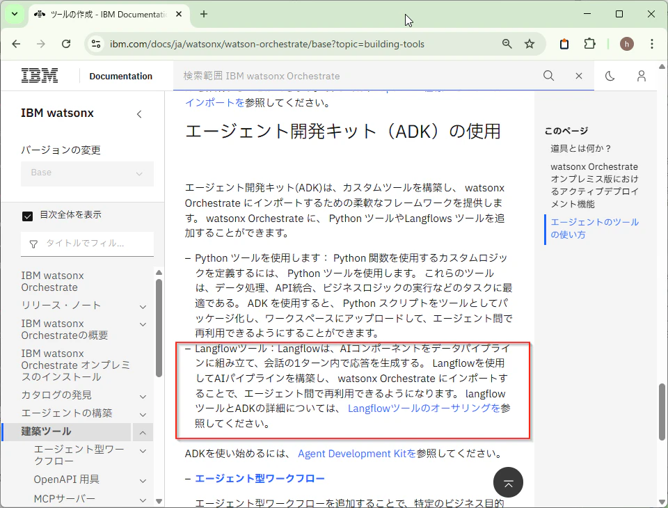The height and width of the screenshot is (508, 668).
Task: Open the clipboard extension icon
Action: pyautogui.click(x=564, y=44)
